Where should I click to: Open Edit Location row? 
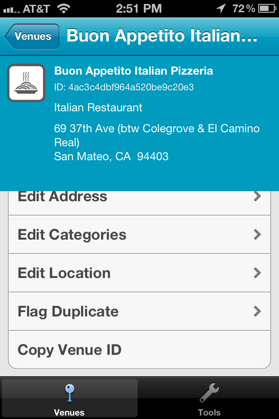[x=139, y=273]
